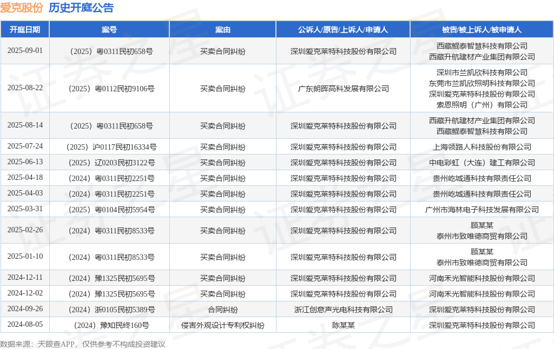Screen dimensions: 554x349
Task: Click the 爱克股份 title text
Action: coord(22,8)
